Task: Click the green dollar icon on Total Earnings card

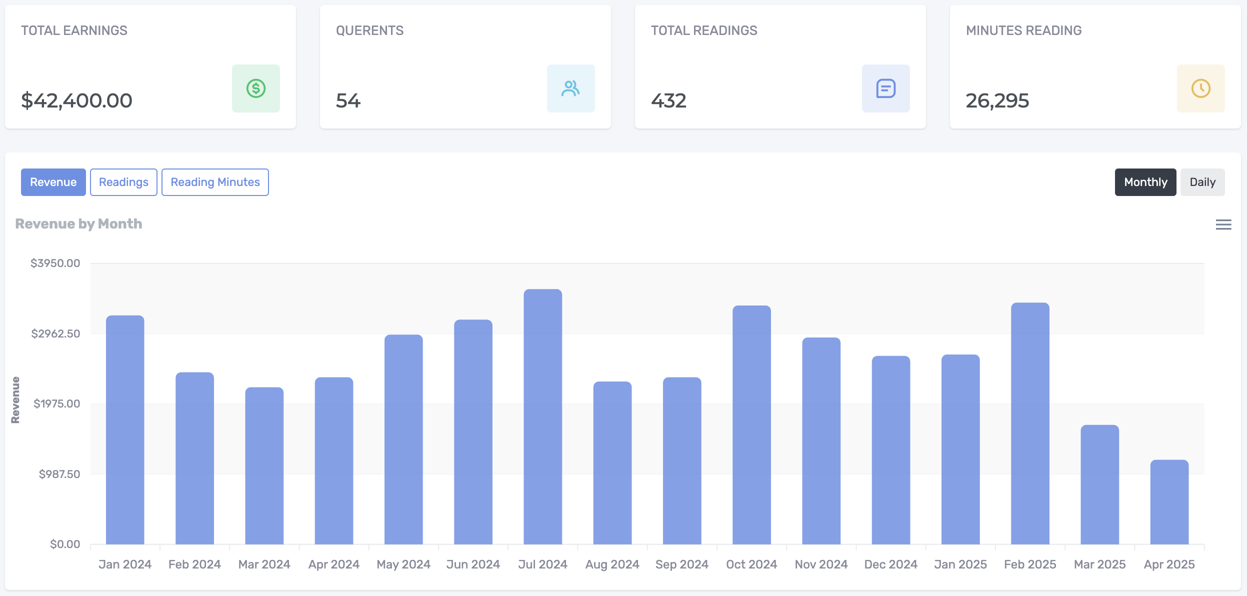Action: pos(256,88)
